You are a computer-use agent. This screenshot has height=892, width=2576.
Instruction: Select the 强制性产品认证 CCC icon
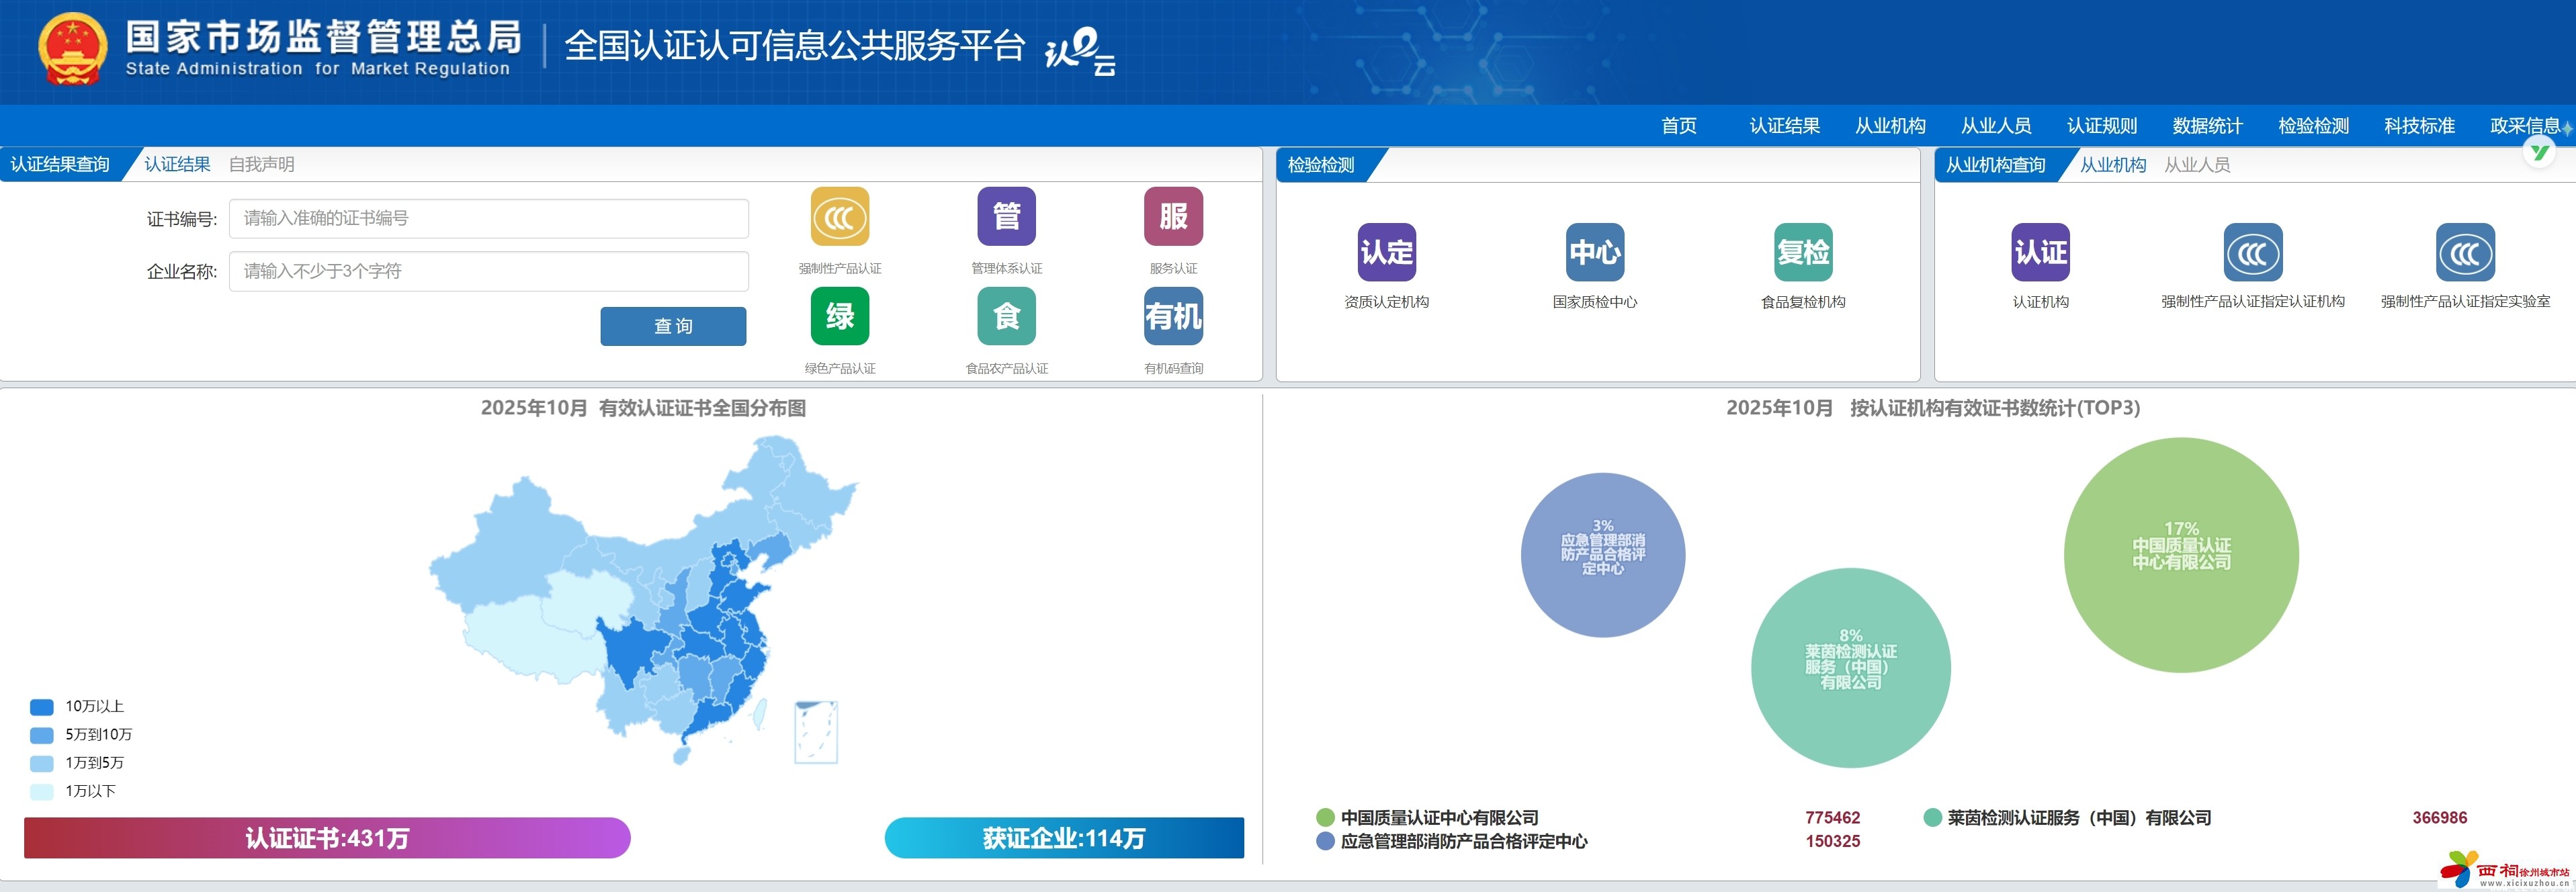point(840,216)
